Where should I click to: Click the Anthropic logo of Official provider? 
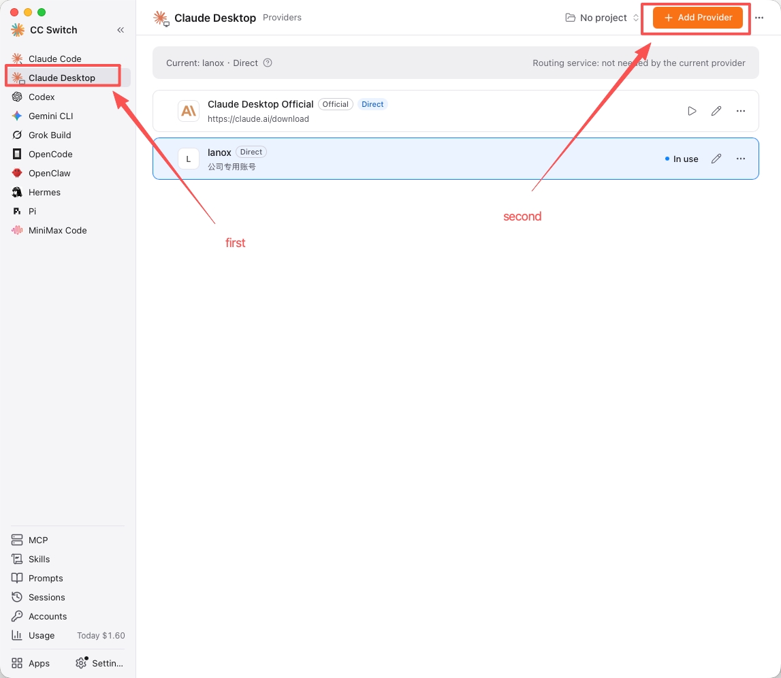[x=189, y=111]
